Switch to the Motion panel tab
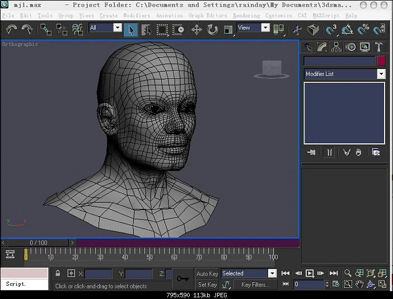The image size is (393, 299). point(350,47)
